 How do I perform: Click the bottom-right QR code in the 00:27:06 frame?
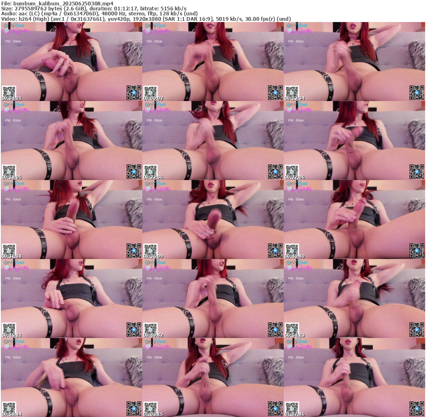pyautogui.click(x=416, y=171)
